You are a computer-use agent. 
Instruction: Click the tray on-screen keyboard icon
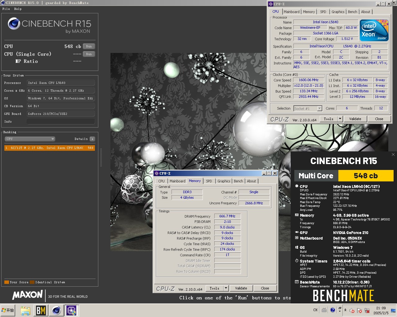pyautogui.click(x=324, y=310)
